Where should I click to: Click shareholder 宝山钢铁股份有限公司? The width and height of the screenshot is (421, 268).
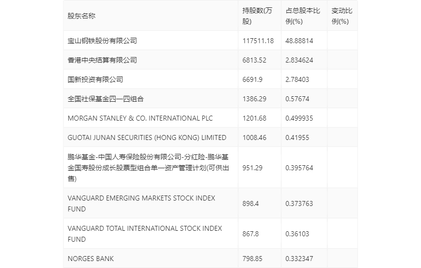coord(103,41)
